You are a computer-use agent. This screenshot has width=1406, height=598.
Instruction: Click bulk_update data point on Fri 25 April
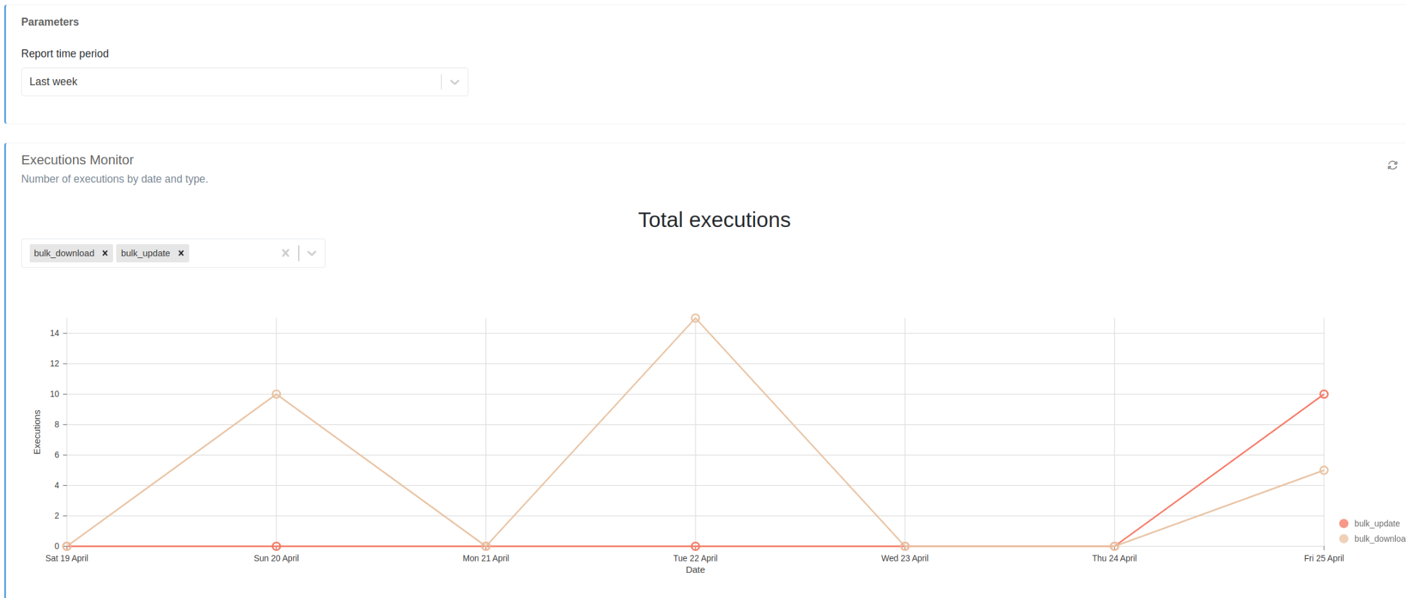pos(1324,394)
